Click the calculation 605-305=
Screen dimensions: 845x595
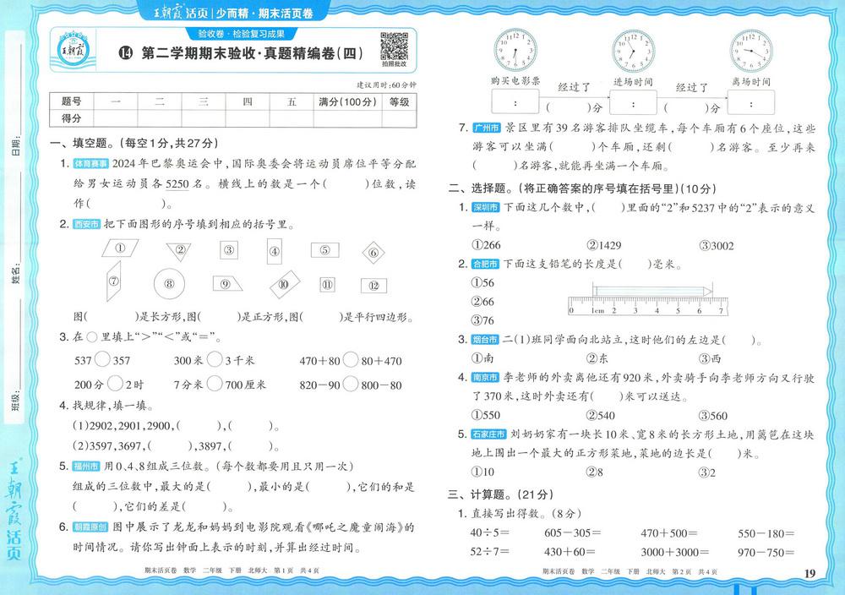572,532
